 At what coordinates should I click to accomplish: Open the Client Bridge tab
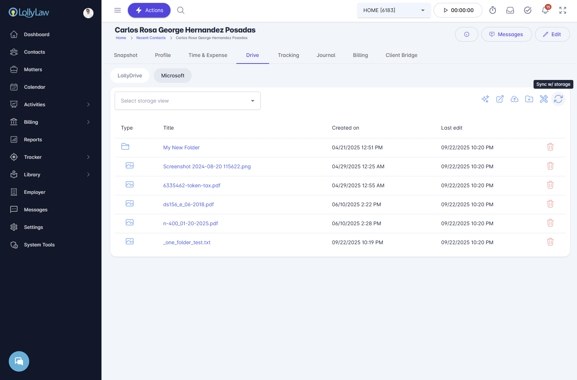point(401,55)
